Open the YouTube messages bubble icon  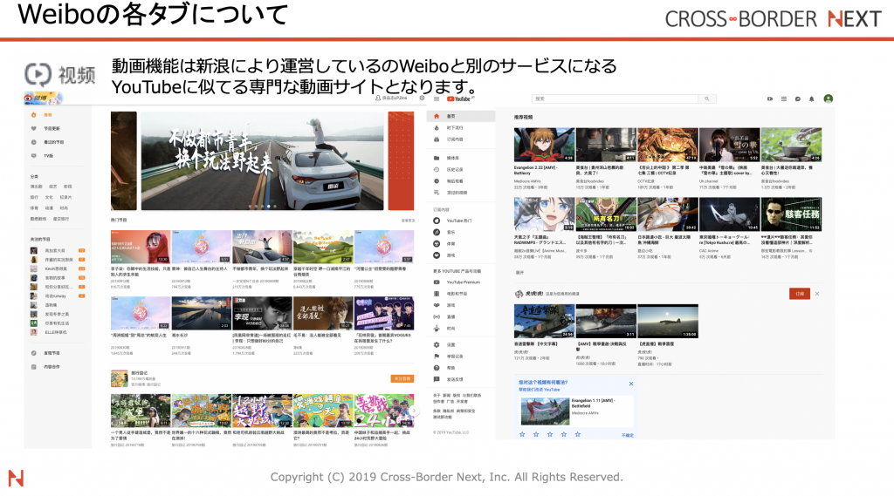click(x=798, y=99)
